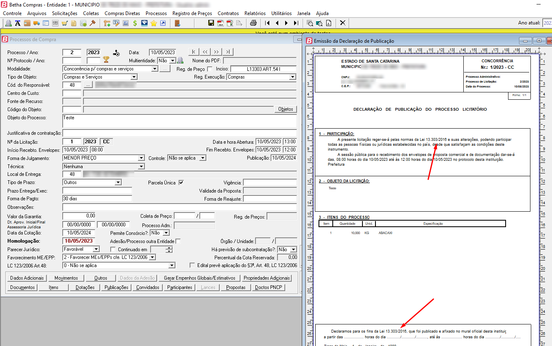Screen dimensions: 552x346
Task: Open the Controle menu
Action: tap(12, 13)
